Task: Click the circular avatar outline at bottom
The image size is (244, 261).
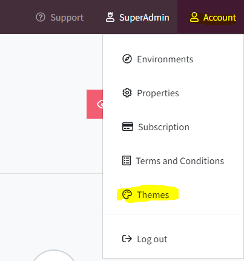Action: (53, 256)
